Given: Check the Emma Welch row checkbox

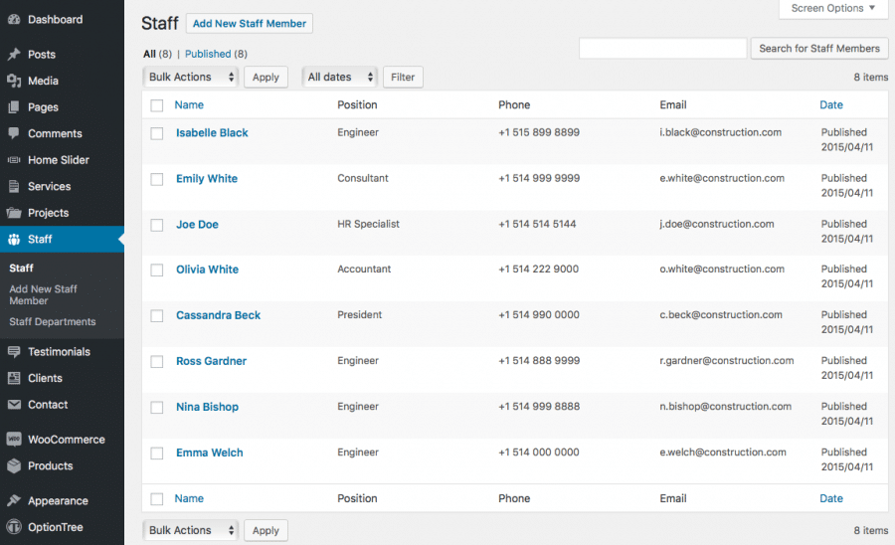Looking at the screenshot, I should [x=157, y=454].
